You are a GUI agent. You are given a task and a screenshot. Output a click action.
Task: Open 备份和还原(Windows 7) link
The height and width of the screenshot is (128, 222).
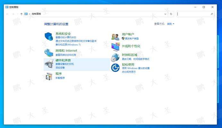(68, 45)
